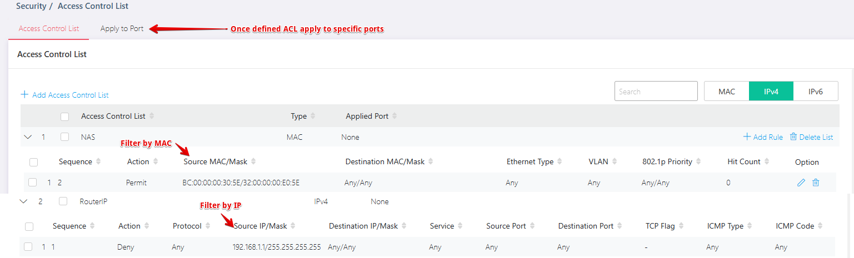The image size is (854, 258).
Task: Click the trash icon next to Delete List
Action: point(793,136)
